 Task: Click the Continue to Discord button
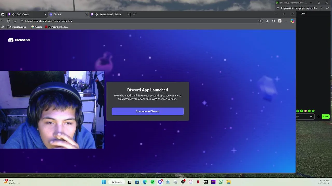148,111
